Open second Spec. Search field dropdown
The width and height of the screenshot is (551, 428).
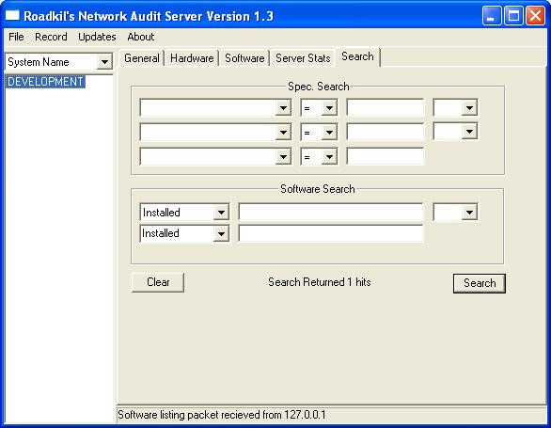[x=283, y=133]
